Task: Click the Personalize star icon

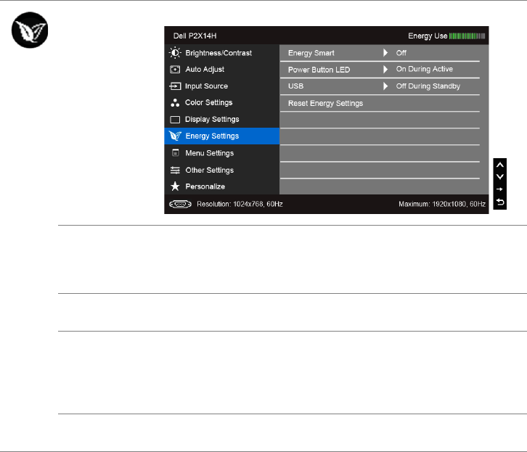Action: tap(175, 186)
